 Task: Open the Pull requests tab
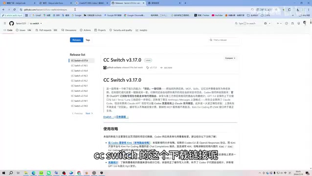[x=46, y=30]
